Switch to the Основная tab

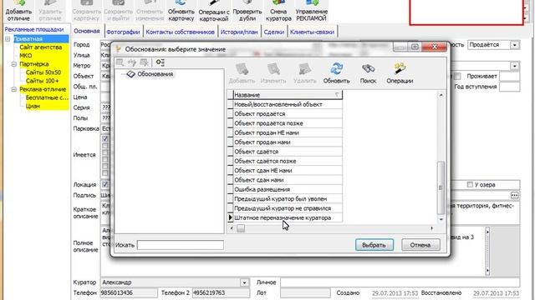coord(87,31)
